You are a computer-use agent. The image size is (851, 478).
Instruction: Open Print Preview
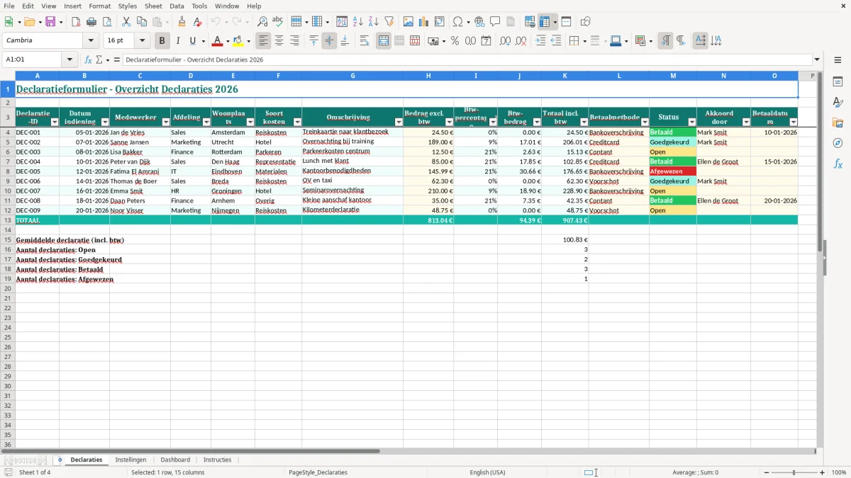click(x=106, y=22)
